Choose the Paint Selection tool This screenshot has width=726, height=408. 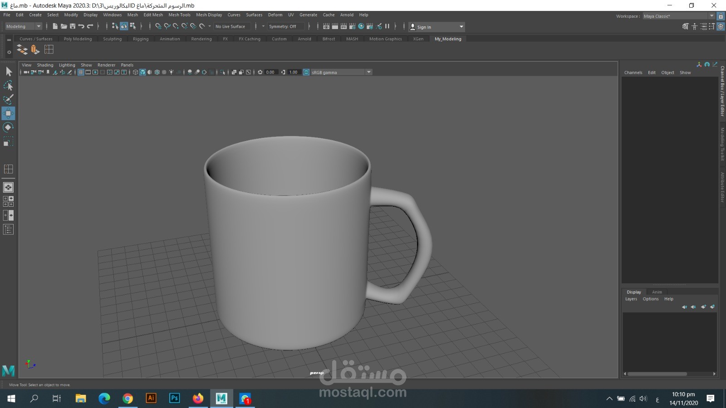click(x=8, y=99)
